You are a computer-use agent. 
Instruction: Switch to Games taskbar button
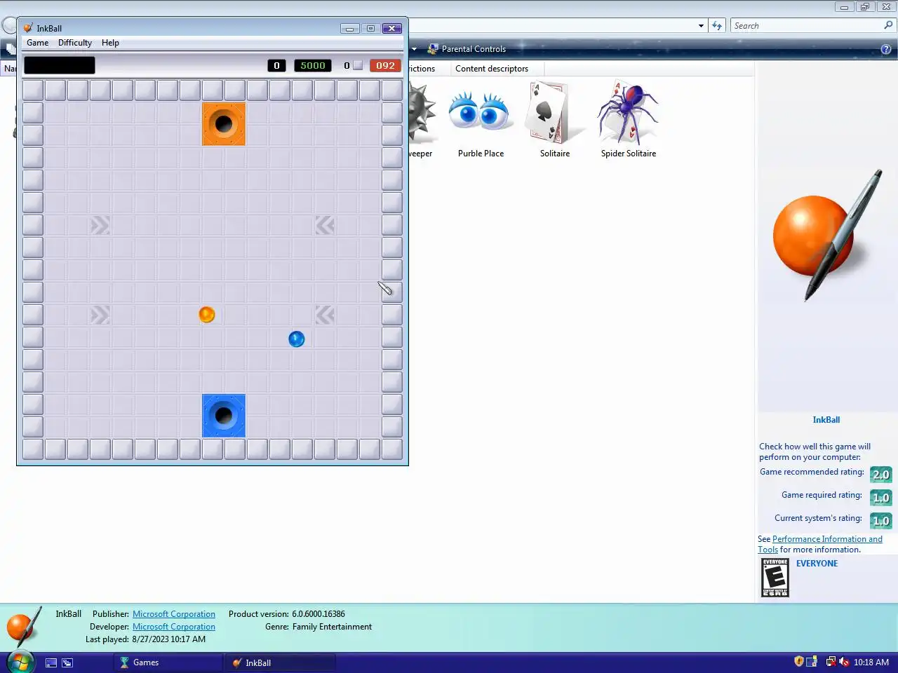[x=168, y=662]
